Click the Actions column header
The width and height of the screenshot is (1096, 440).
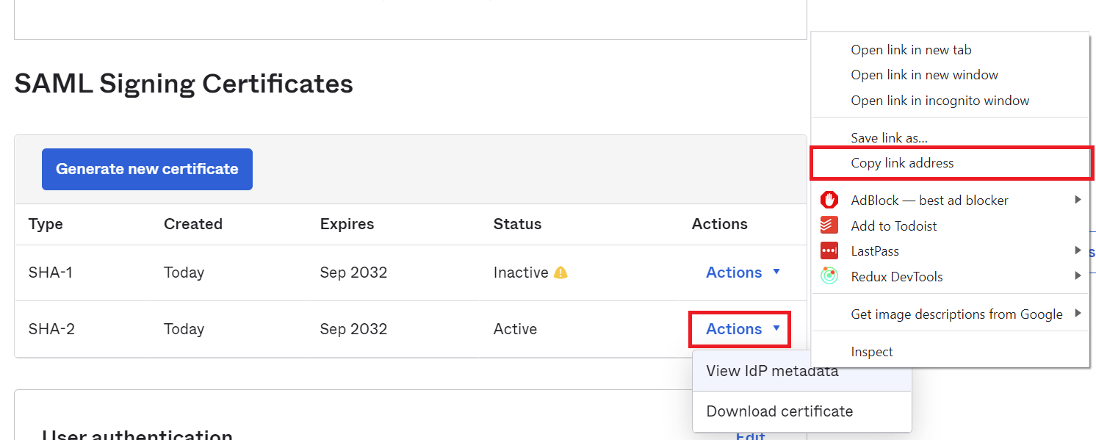tap(720, 224)
